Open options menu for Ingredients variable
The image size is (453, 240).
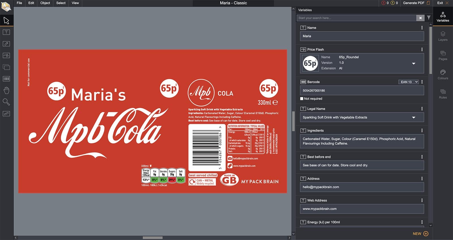click(x=422, y=131)
